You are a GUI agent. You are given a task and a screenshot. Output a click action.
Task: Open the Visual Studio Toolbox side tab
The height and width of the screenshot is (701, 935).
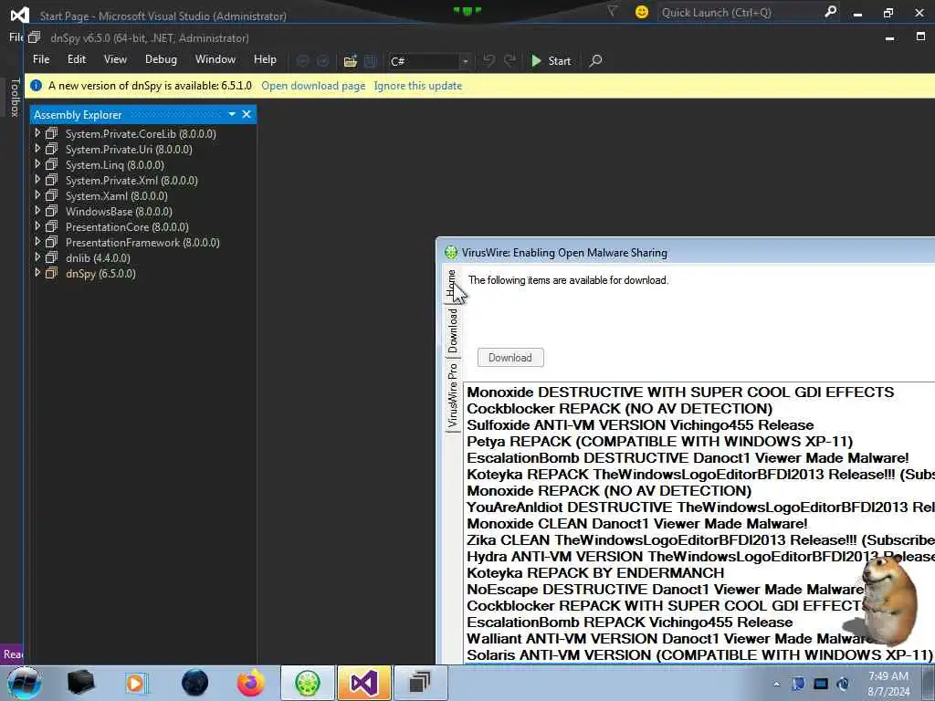[15, 97]
